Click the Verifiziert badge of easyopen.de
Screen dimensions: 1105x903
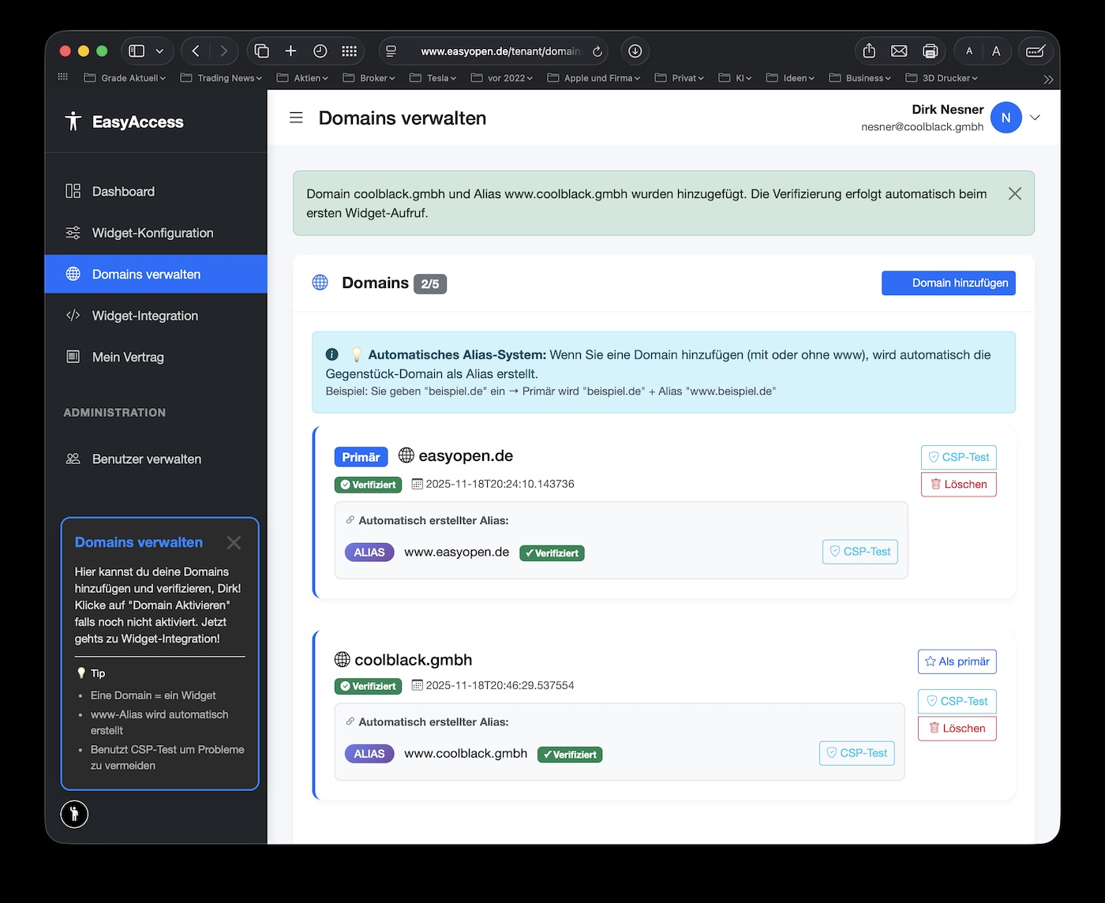[x=368, y=485]
